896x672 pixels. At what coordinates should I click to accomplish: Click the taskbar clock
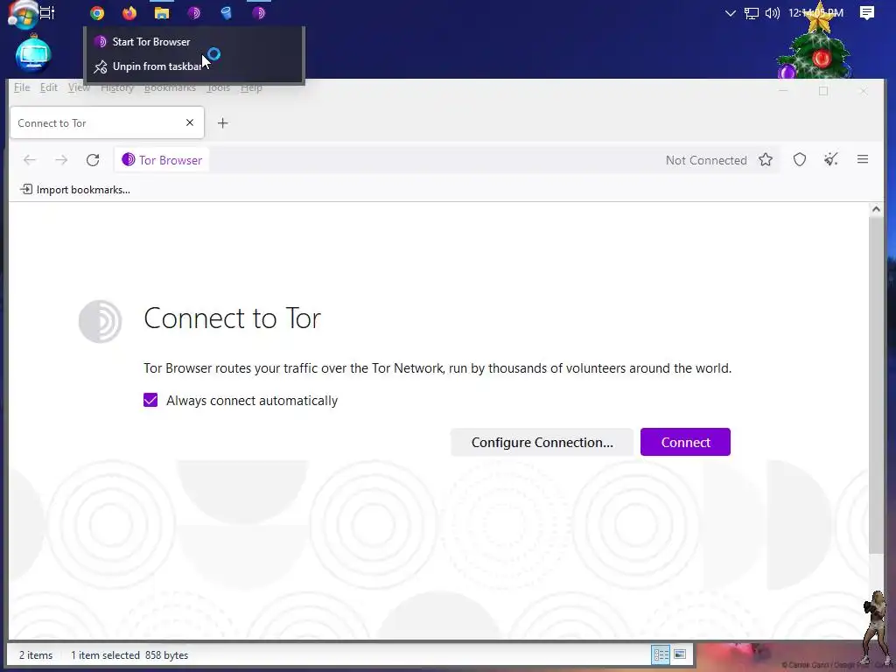pyautogui.click(x=815, y=12)
